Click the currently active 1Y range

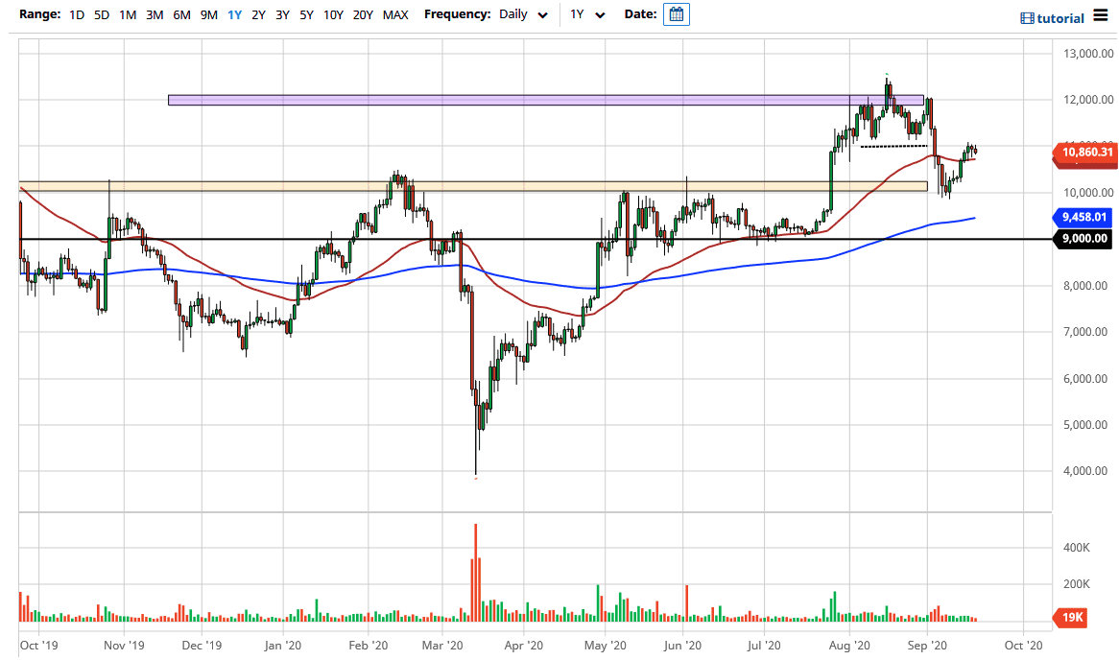(x=233, y=14)
